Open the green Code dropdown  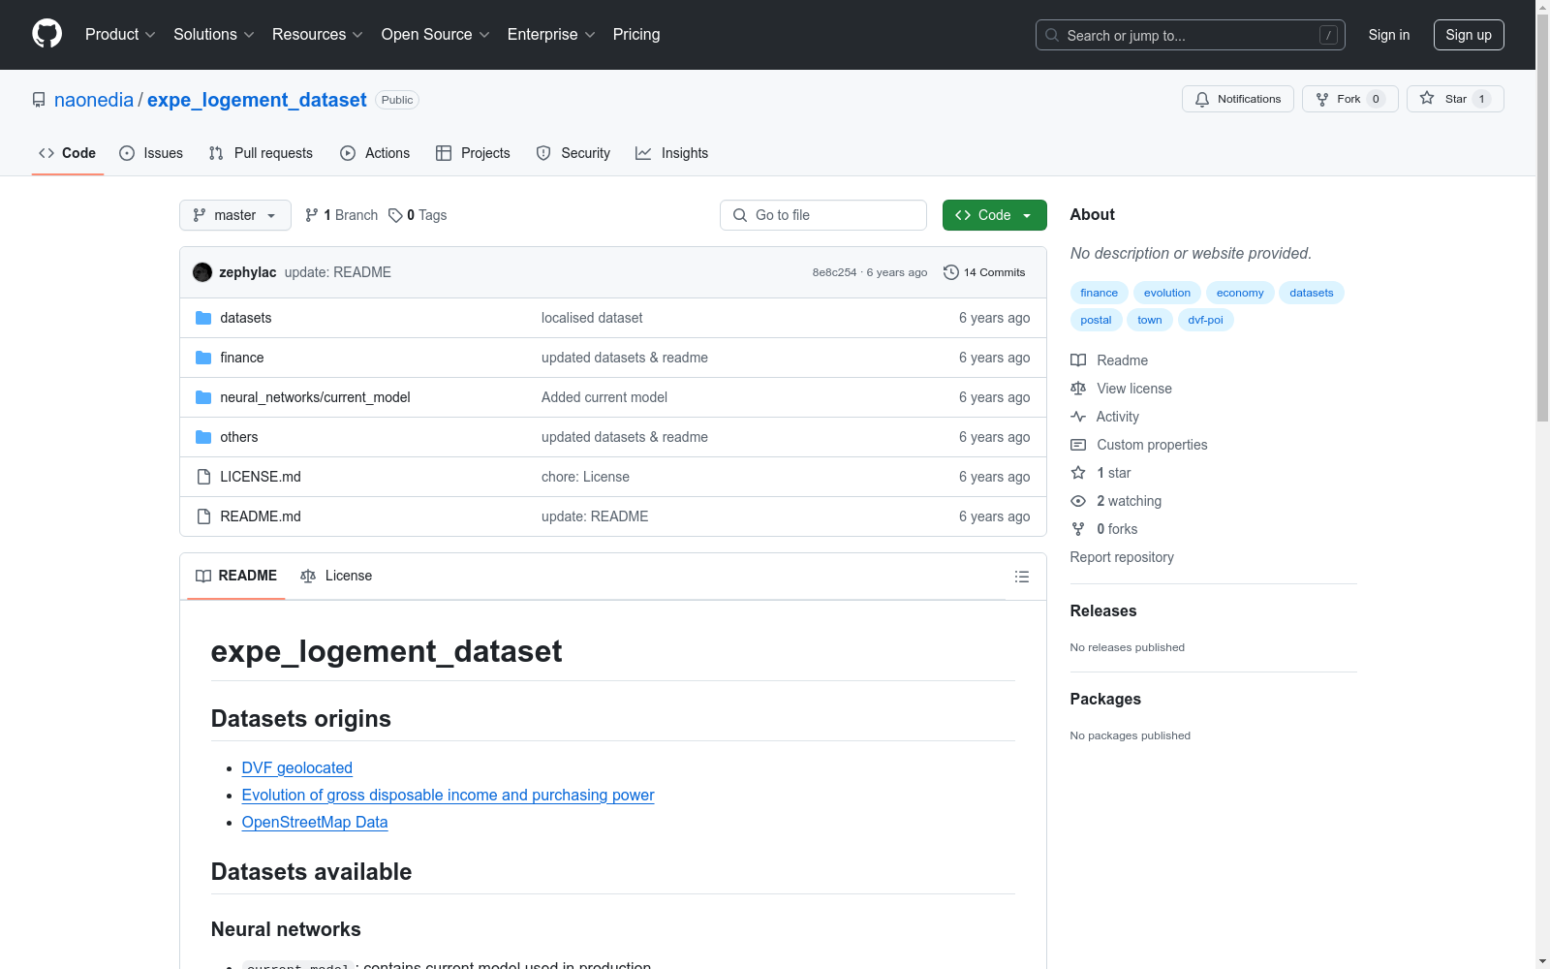pyautogui.click(x=995, y=215)
